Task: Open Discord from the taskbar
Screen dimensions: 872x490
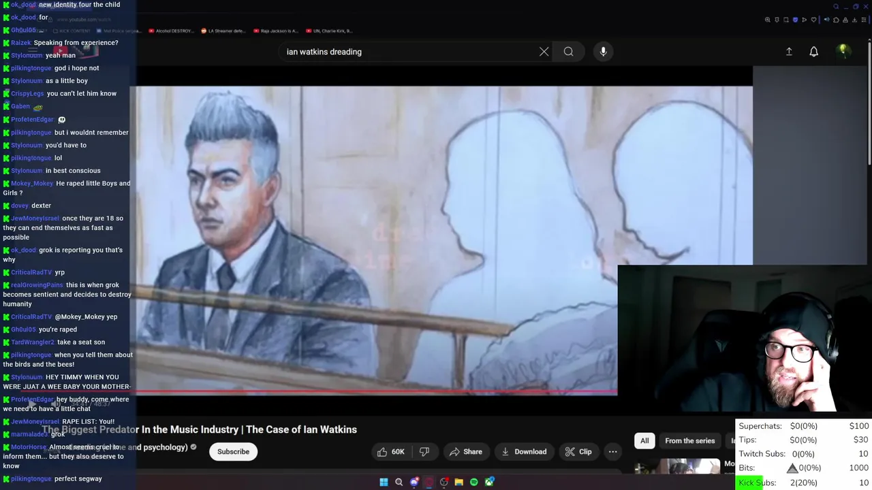Action: pyautogui.click(x=414, y=482)
